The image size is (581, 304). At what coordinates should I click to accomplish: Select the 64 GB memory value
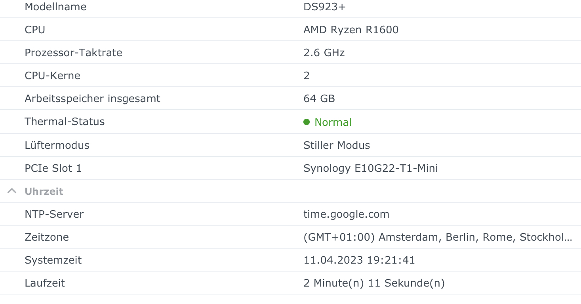pyautogui.click(x=319, y=99)
